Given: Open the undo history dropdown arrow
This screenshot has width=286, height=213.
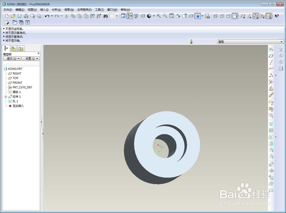Looking at the screenshot, I should click(52, 16).
